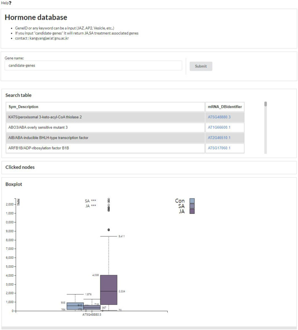Viewport: 298px width, 330px height.
Task: Select the AIB/ABA-inducible BHLH-type transcription factor row
Action: point(105,138)
